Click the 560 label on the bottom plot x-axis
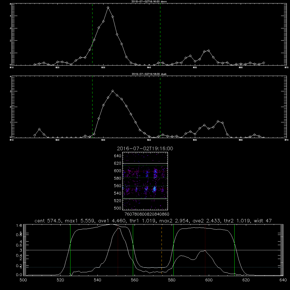The width and height of the screenshot is (290, 290). 135,280
